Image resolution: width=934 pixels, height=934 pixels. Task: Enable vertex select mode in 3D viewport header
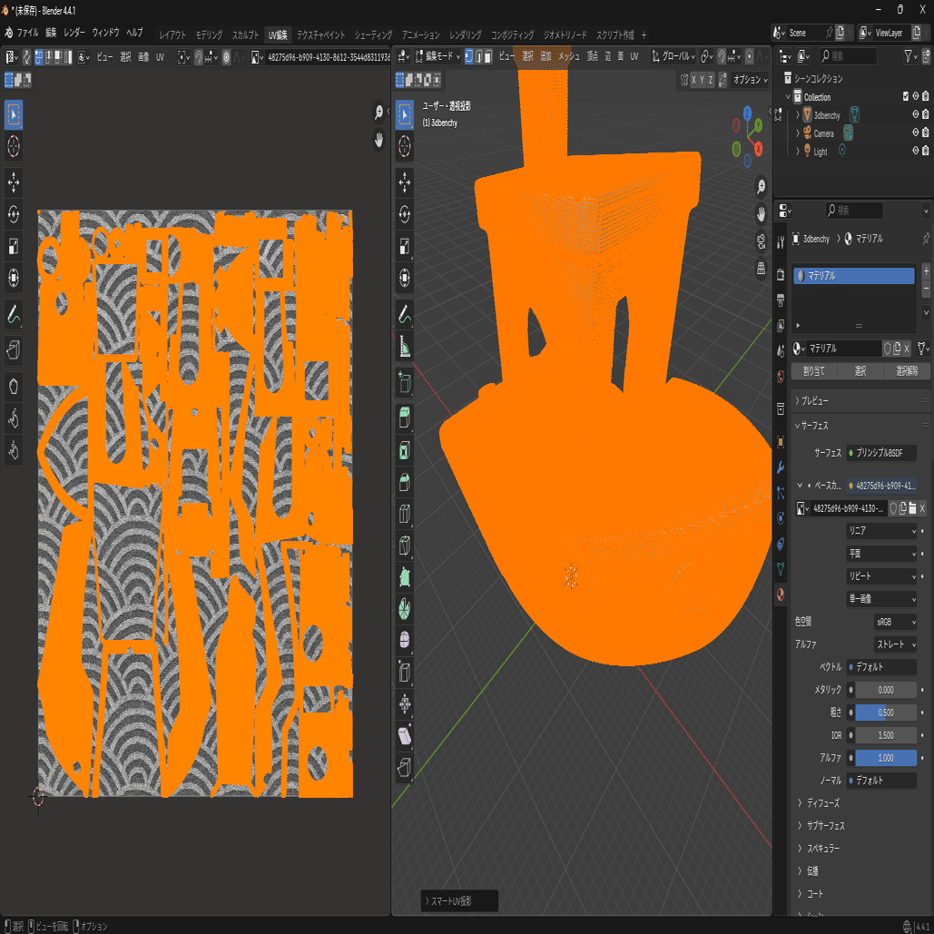tap(468, 56)
